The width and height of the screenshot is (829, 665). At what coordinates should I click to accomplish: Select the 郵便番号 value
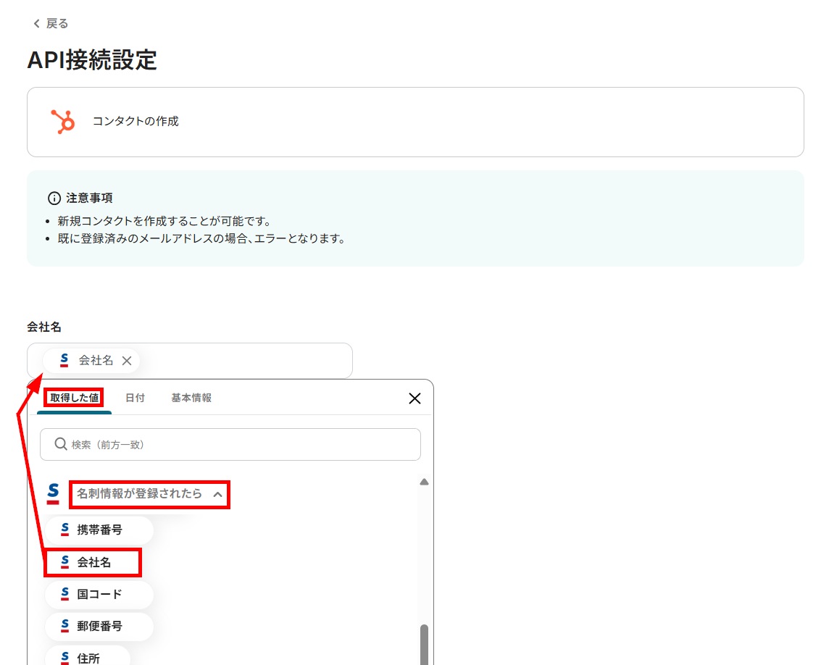(x=99, y=627)
